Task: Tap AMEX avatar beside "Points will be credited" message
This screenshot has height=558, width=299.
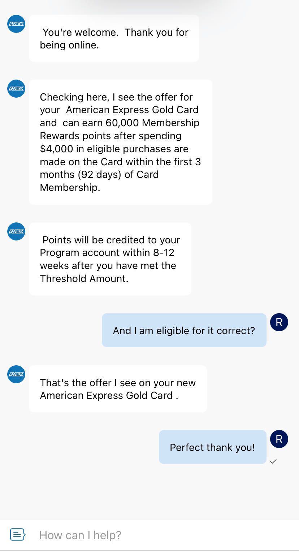Action: (x=16, y=231)
